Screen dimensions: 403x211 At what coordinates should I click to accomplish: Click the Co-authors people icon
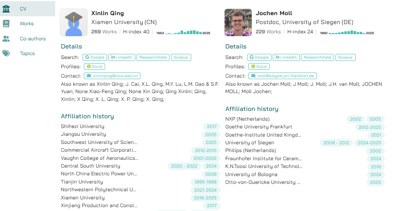point(6,39)
